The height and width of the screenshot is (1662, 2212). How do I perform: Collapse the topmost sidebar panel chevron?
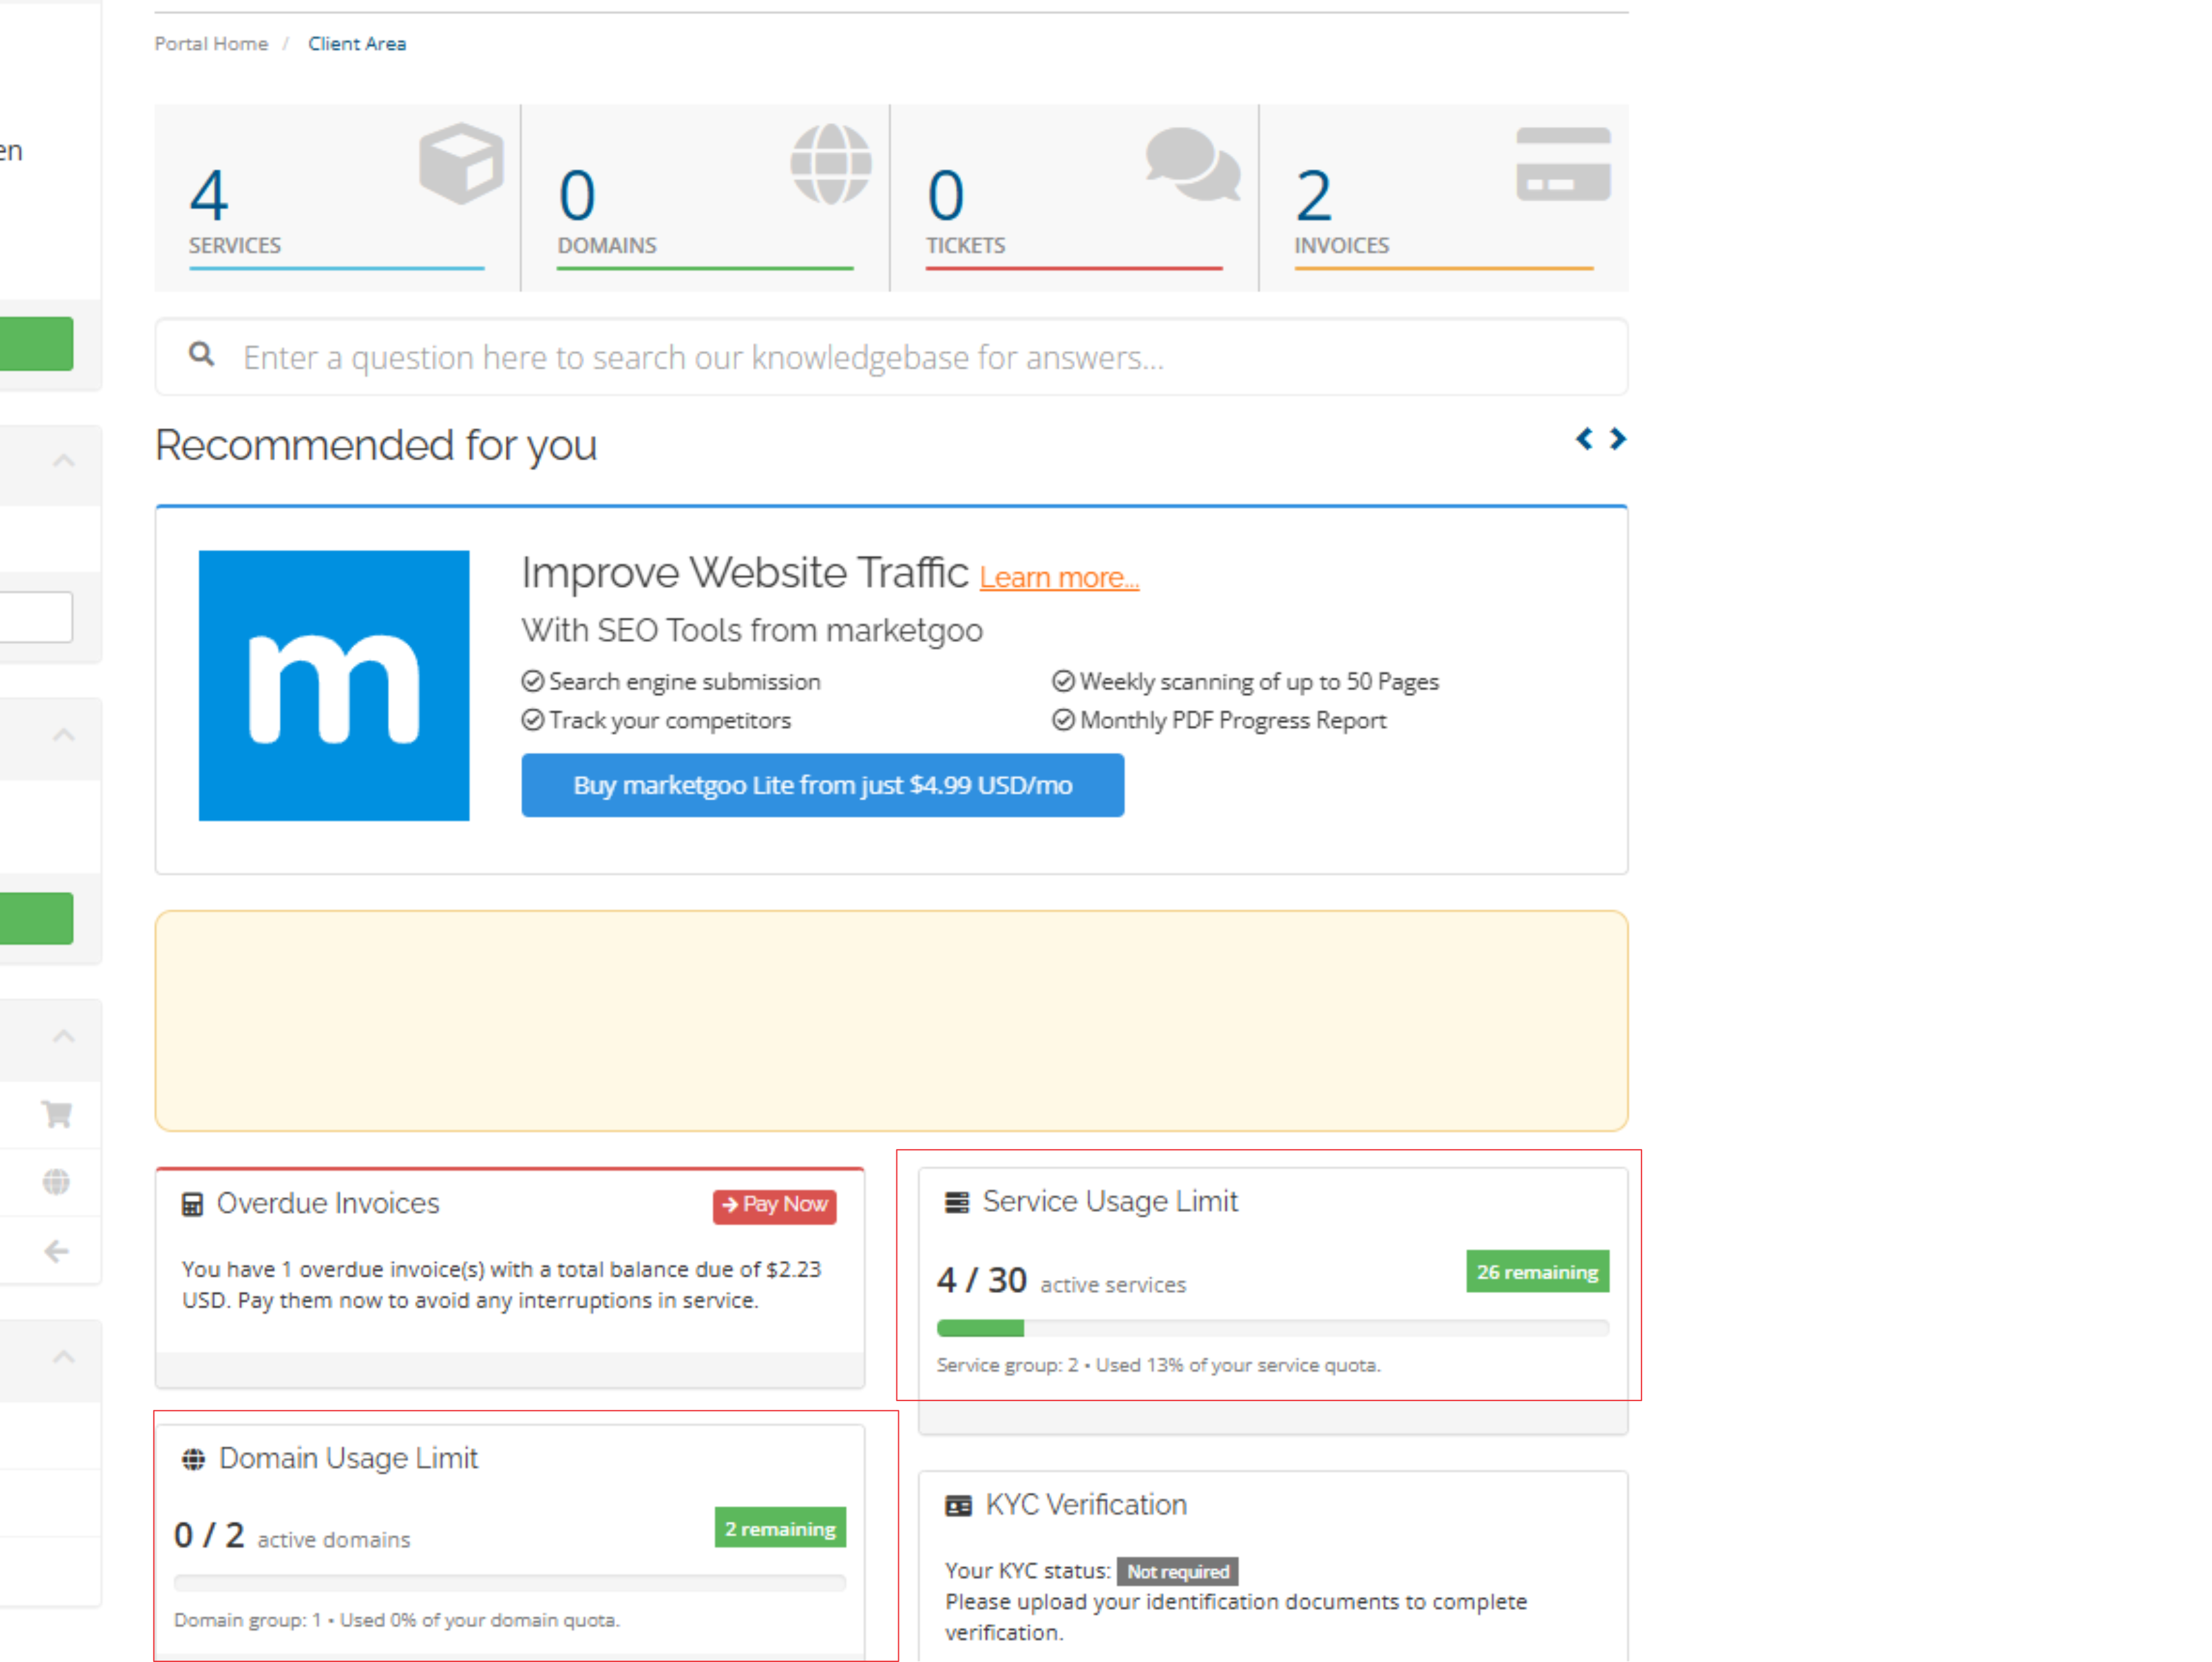tap(64, 461)
